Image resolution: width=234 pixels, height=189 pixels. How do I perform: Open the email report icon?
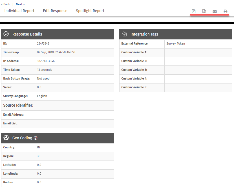point(215,11)
